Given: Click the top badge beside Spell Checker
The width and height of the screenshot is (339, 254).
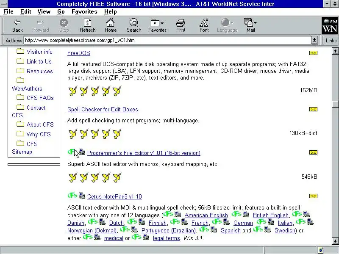Looking at the screenshot, I should coord(313,109).
